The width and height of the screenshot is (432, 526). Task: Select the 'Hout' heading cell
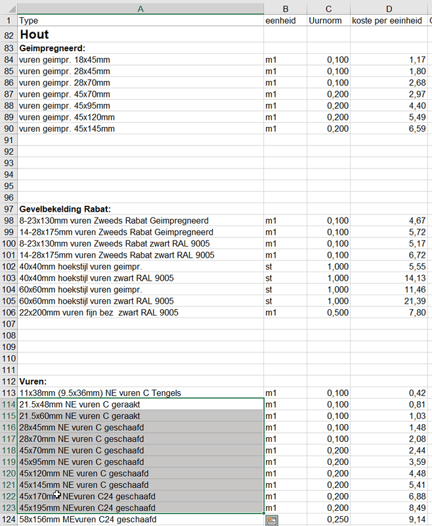tap(140, 35)
